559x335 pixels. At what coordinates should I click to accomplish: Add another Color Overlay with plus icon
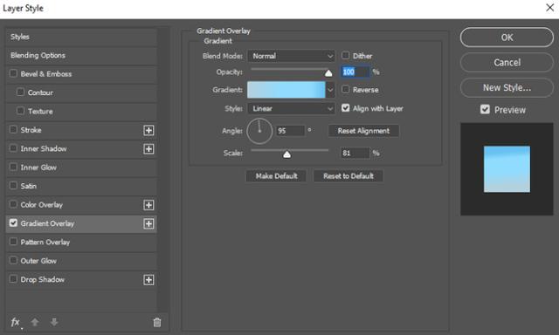click(x=148, y=205)
